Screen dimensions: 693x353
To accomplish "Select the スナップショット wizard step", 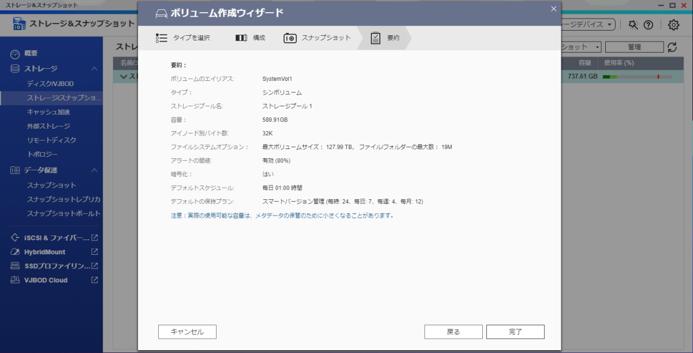I will [x=317, y=38].
